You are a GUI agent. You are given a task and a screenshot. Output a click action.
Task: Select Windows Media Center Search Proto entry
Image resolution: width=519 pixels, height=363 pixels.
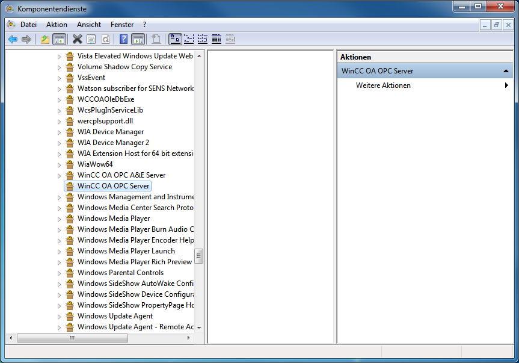[135, 208]
